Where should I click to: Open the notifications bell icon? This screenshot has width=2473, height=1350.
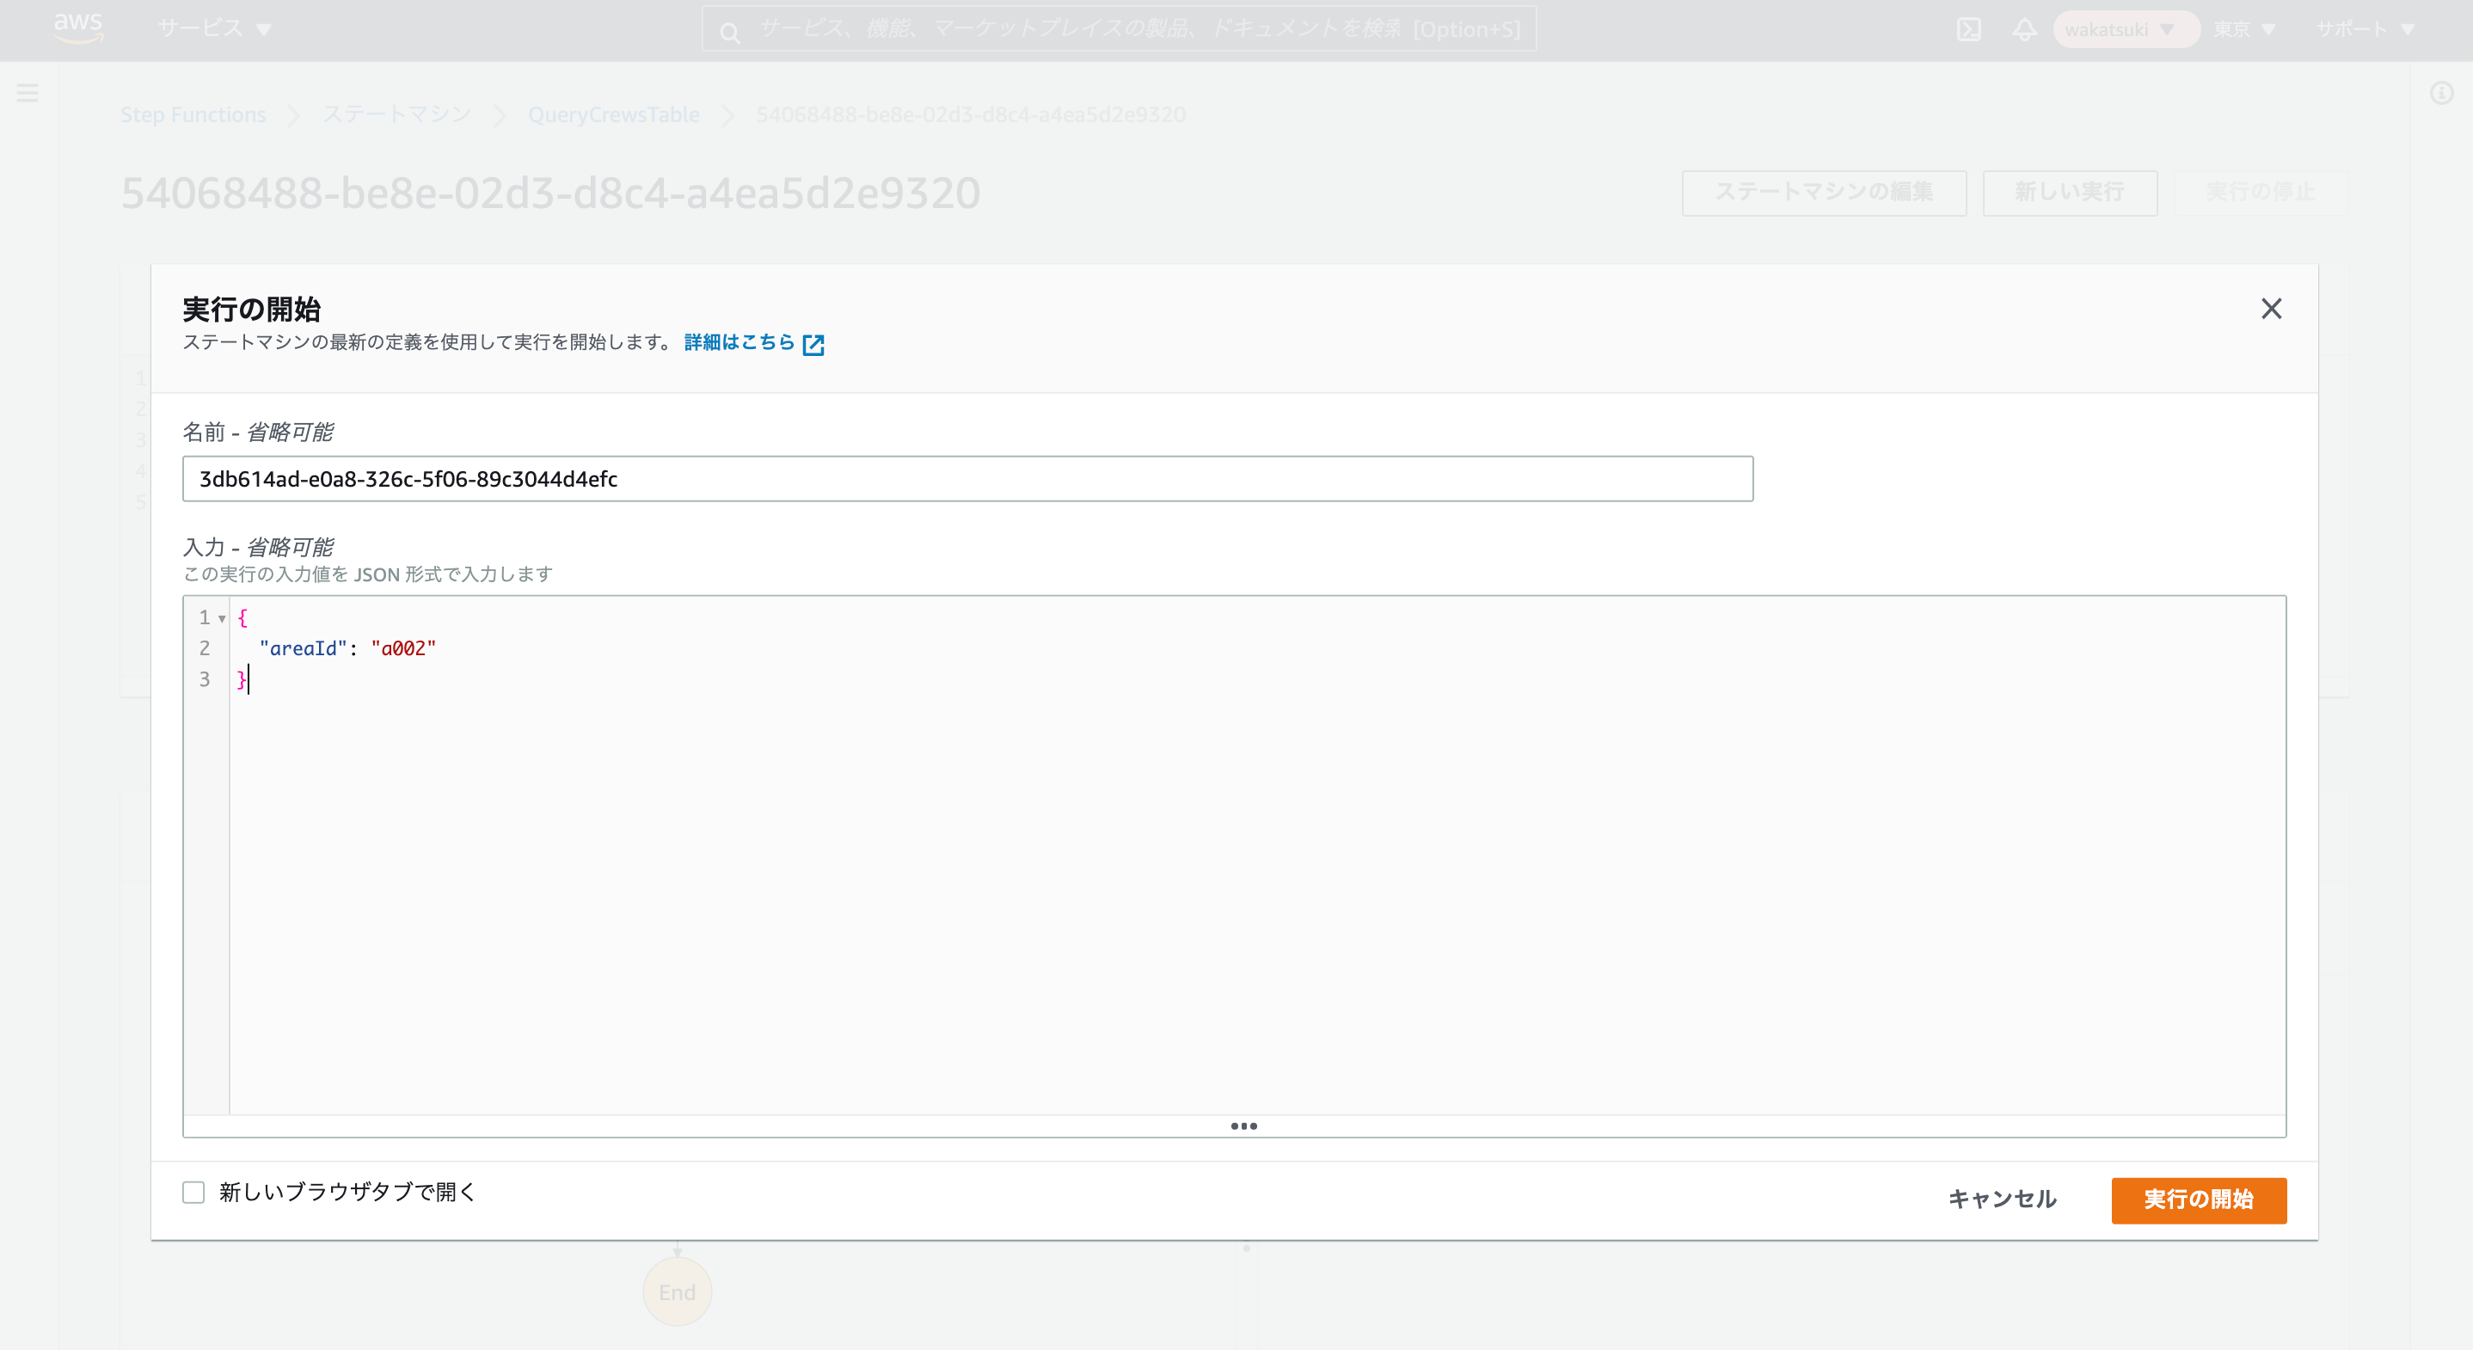tap(2023, 30)
